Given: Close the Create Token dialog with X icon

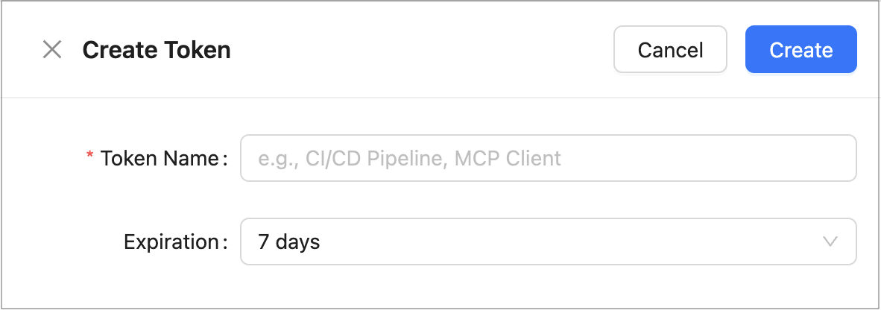Looking at the screenshot, I should coord(52,50).
